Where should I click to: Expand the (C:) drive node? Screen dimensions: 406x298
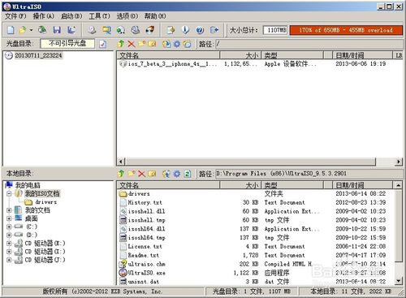9,227
